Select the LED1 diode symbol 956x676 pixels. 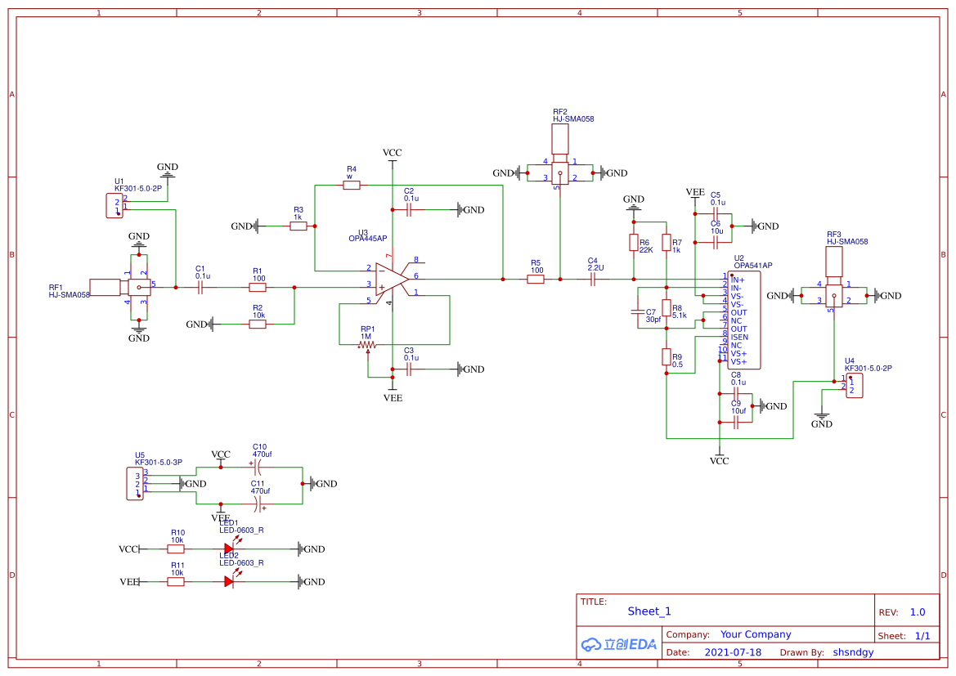[229, 549]
